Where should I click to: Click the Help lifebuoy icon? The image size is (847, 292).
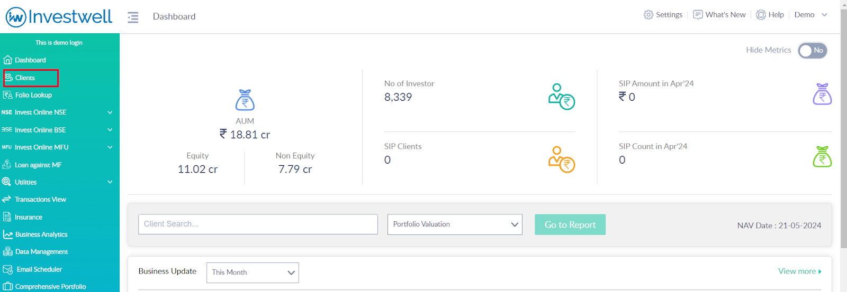[x=761, y=15]
